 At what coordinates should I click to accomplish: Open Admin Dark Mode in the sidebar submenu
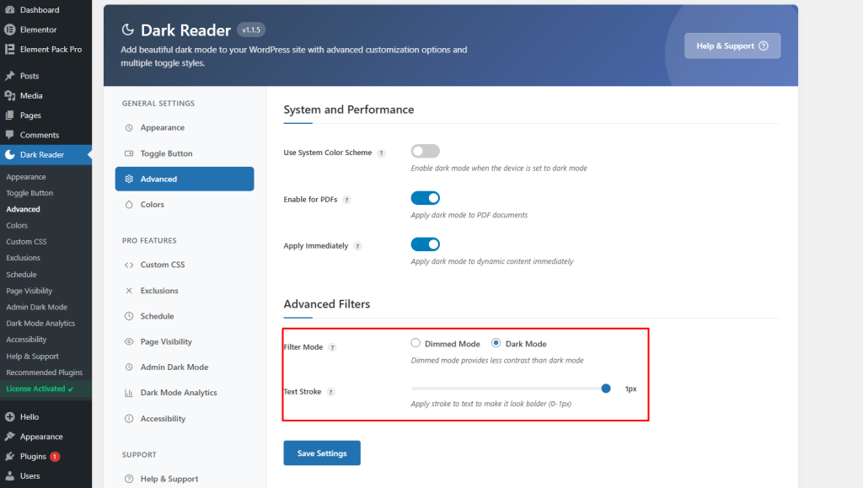(37, 307)
